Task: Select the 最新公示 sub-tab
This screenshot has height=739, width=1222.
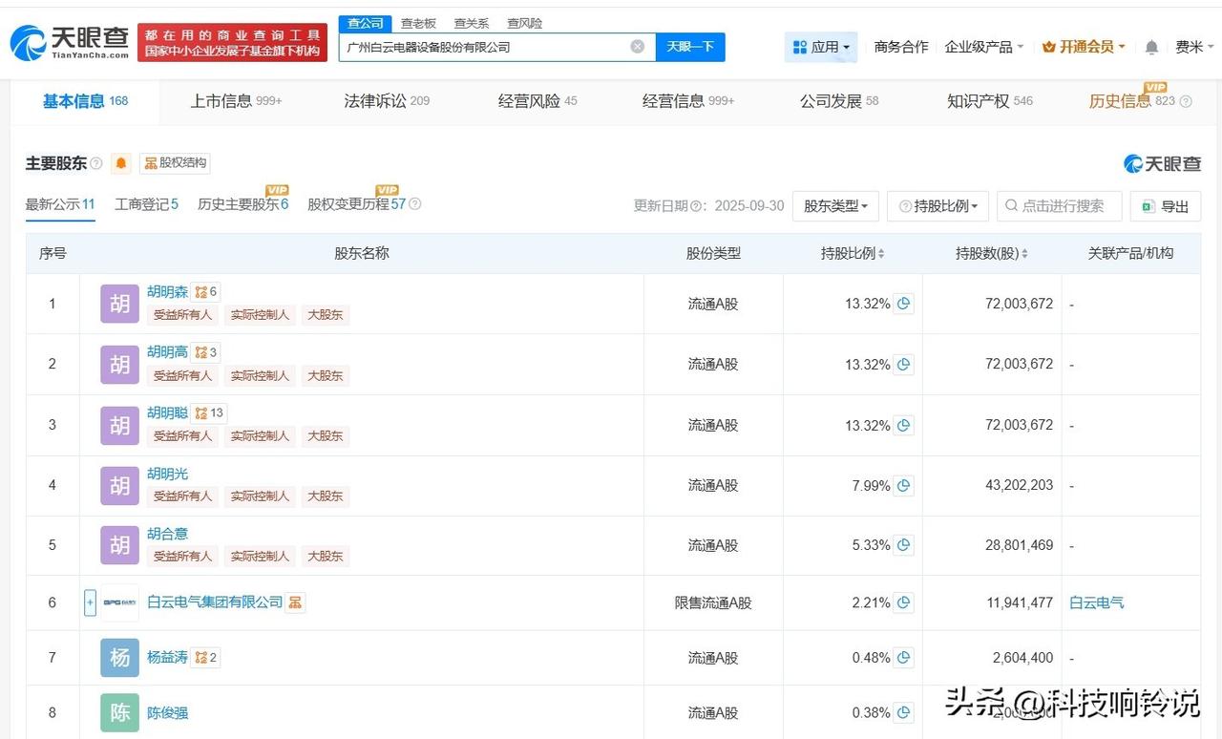Action: pyautogui.click(x=60, y=204)
